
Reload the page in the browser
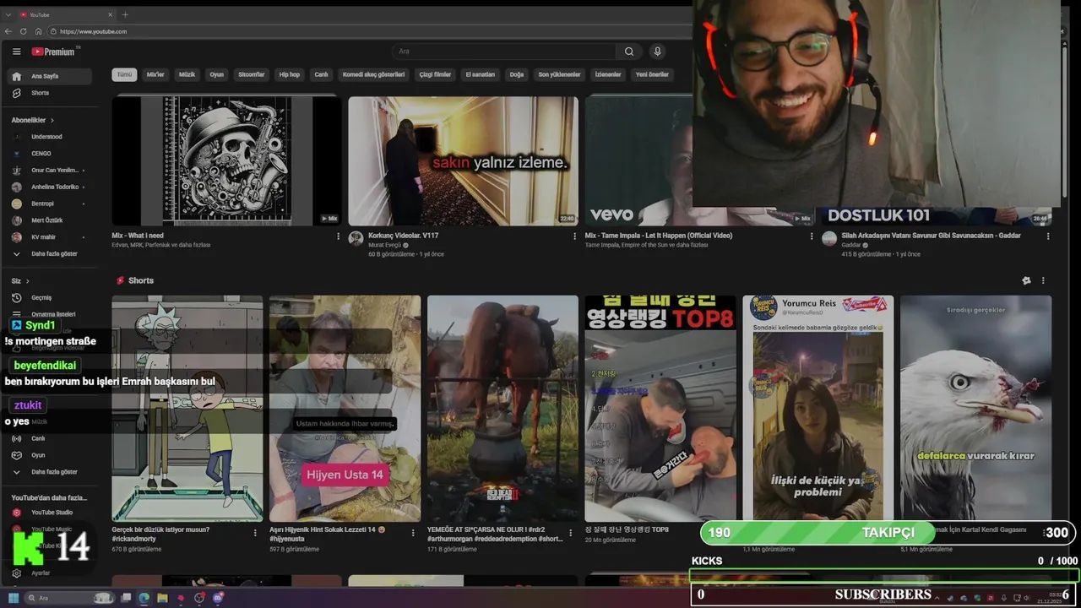[x=24, y=31]
